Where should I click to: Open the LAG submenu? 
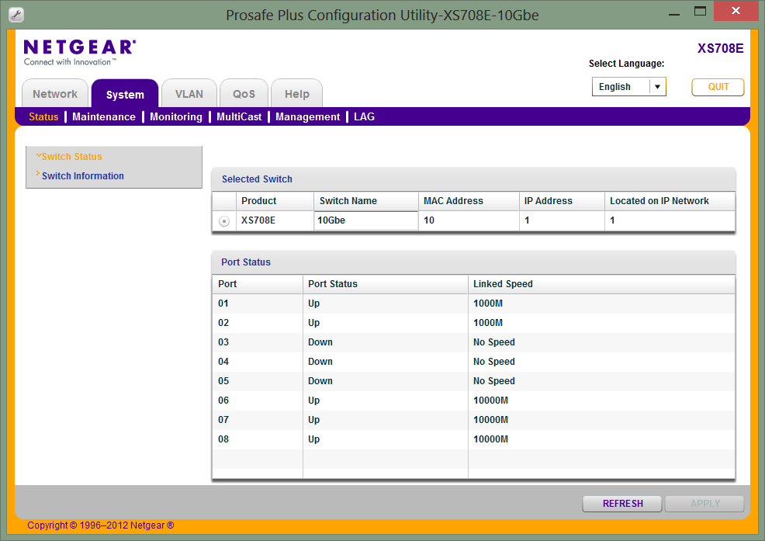(x=365, y=116)
